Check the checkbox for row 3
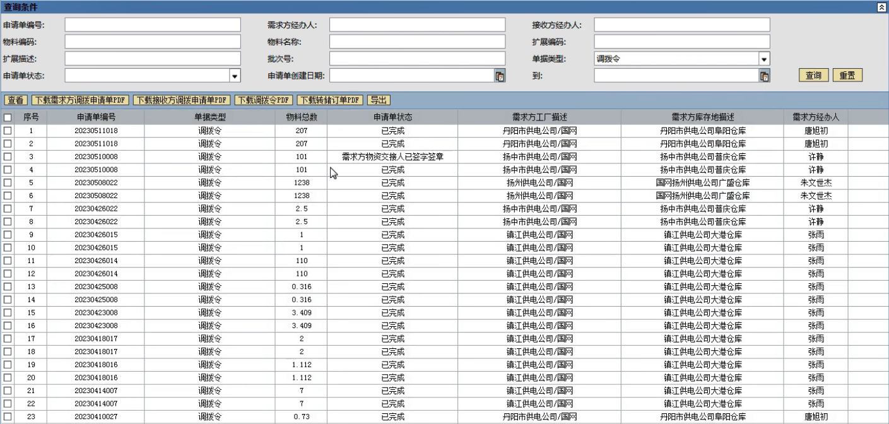The image size is (889, 424). (x=8, y=156)
